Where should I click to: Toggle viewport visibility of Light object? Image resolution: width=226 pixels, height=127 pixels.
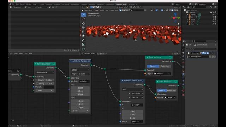click(213, 22)
